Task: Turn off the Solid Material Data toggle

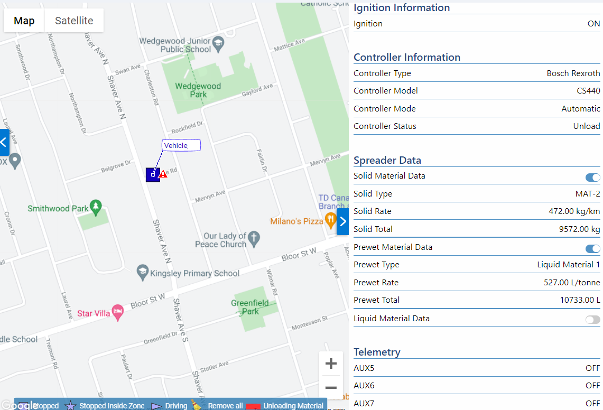Action: coord(592,178)
